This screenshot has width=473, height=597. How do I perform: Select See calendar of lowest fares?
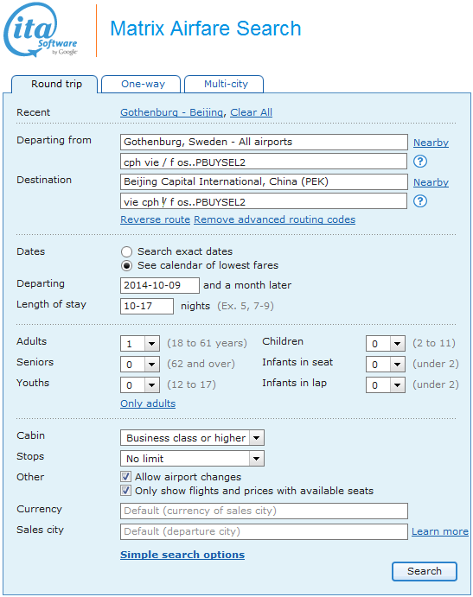point(126,265)
